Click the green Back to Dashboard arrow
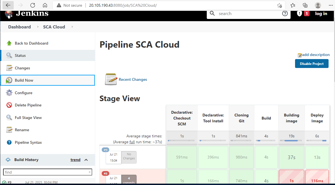The image size is (335, 185). click(9, 43)
